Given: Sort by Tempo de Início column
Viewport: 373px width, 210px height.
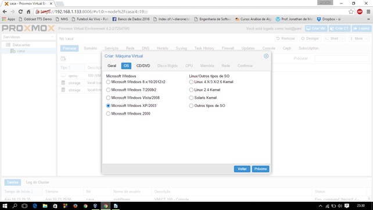Looking at the screenshot, I should click(22, 191).
